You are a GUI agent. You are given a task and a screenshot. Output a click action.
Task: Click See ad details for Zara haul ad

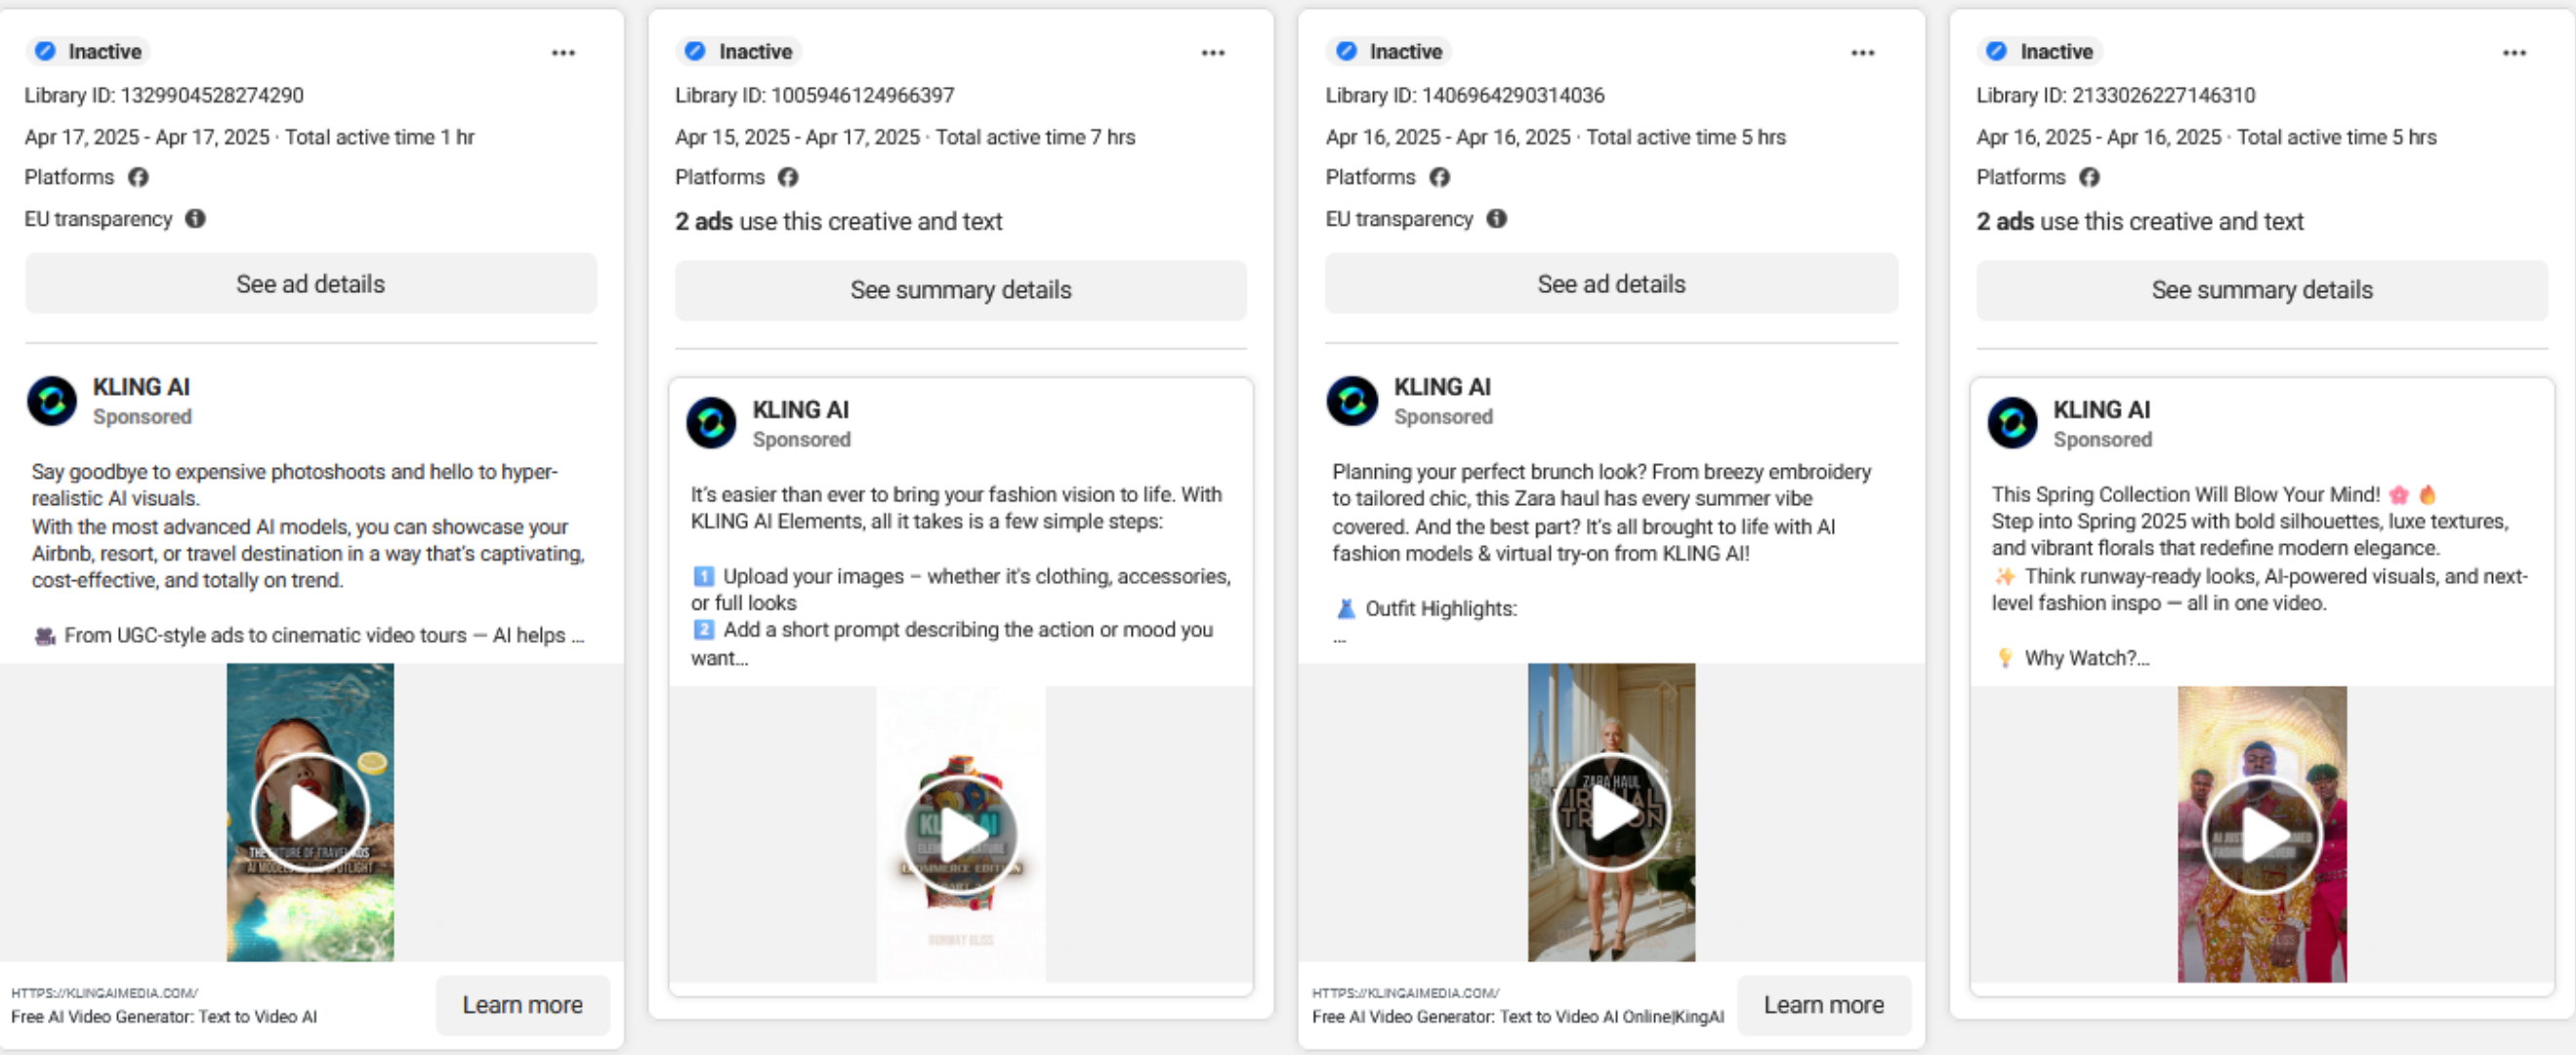[1611, 284]
